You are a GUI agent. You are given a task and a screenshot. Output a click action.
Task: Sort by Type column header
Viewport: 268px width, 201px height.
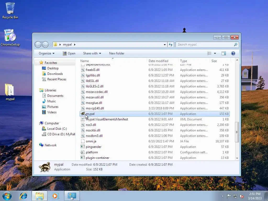[x=194, y=61]
